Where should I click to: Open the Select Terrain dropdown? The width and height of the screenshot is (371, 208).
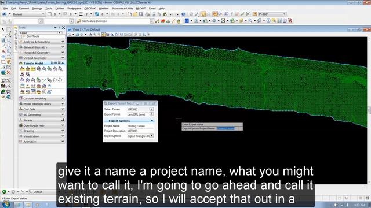tap(151, 109)
